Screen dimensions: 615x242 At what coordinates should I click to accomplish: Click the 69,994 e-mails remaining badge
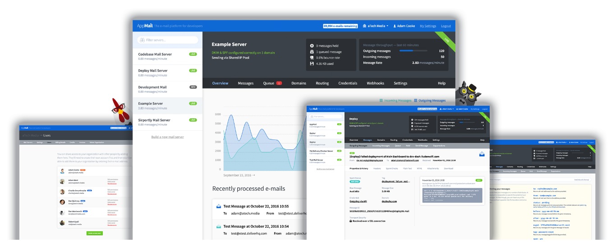point(340,26)
